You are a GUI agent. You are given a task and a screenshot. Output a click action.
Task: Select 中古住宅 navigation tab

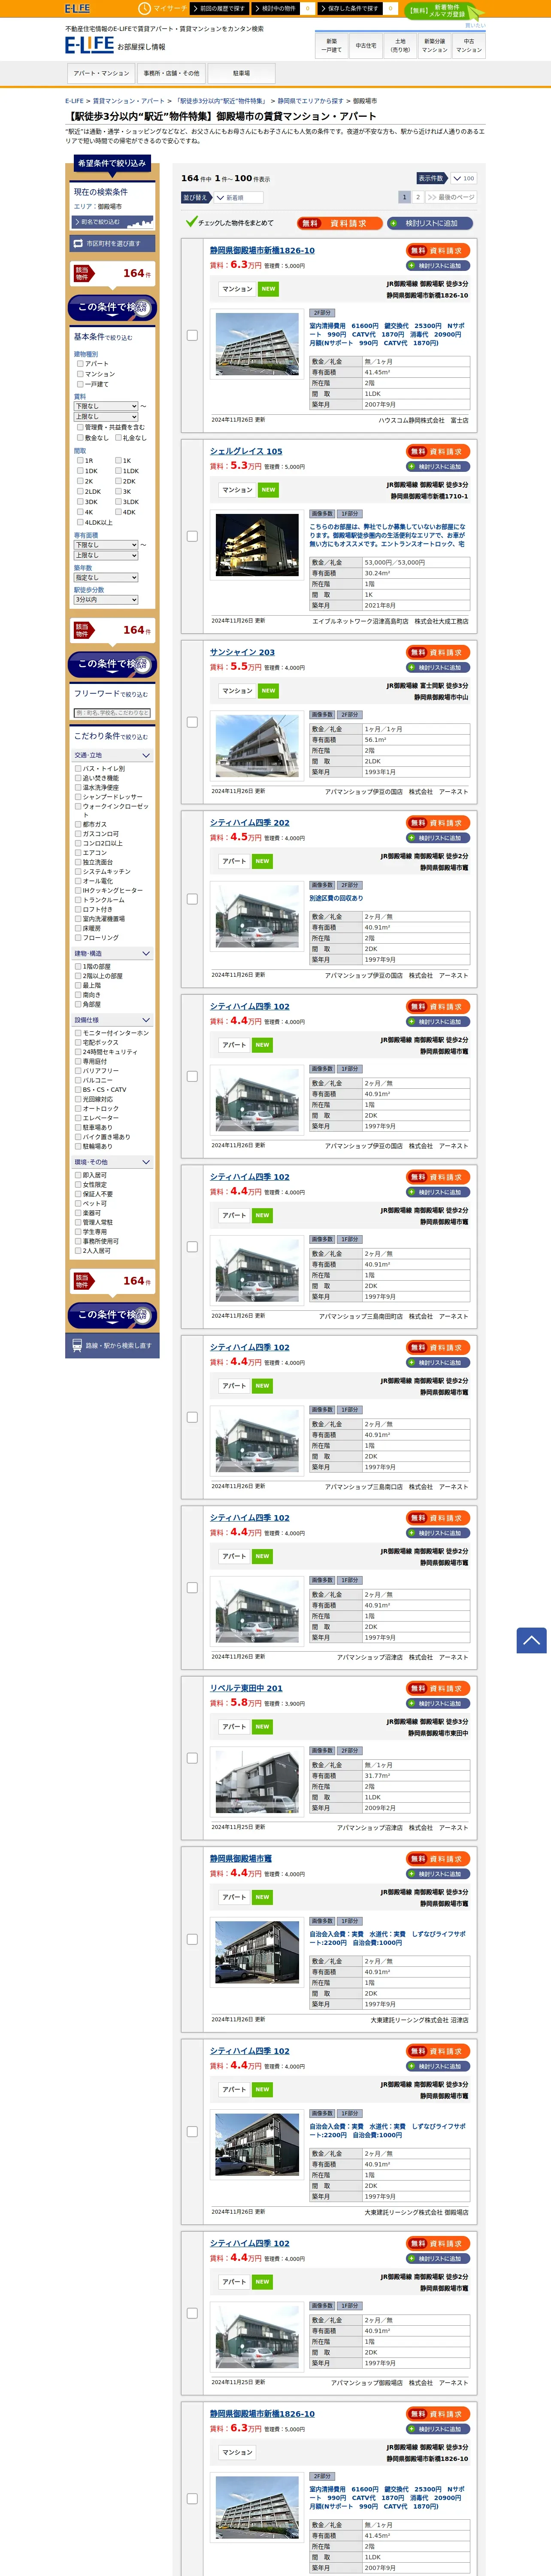click(x=366, y=45)
